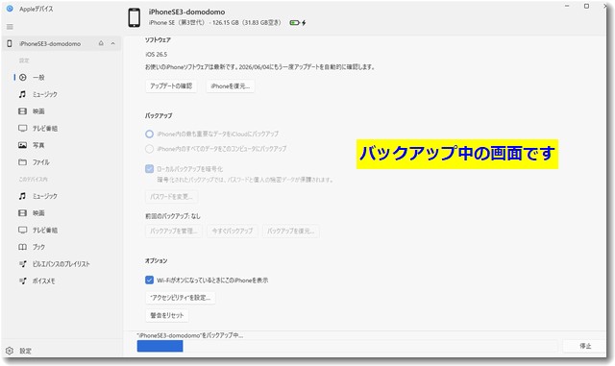Viewport: 615px width, 366px height.
Task: Click the 今すぐバックアップ button
Action: click(x=233, y=232)
